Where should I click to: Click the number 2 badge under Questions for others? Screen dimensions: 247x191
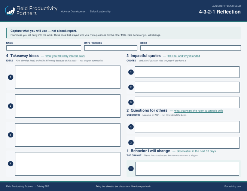(x=131, y=143)
